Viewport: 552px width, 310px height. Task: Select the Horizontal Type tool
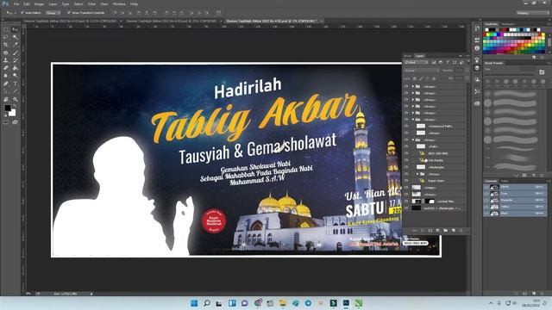(15, 84)
